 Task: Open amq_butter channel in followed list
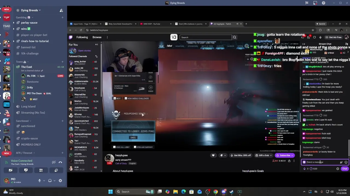pyautogui.click(x=84, y=63)
